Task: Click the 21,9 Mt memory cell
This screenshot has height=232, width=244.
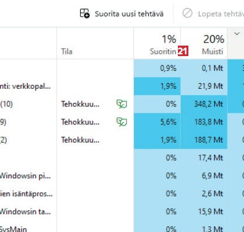Action: [204, 86]
